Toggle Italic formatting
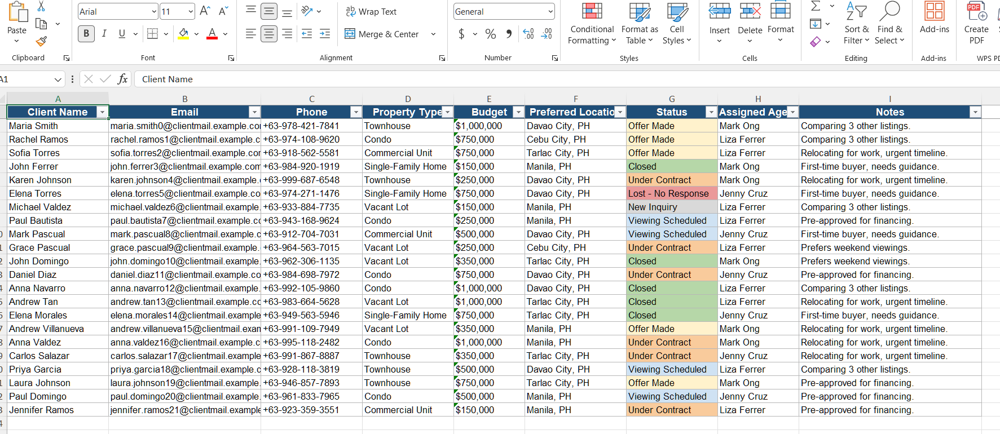Image resolution: width=1000 pixels, height=434 pixels. click(x=104, y=34)
